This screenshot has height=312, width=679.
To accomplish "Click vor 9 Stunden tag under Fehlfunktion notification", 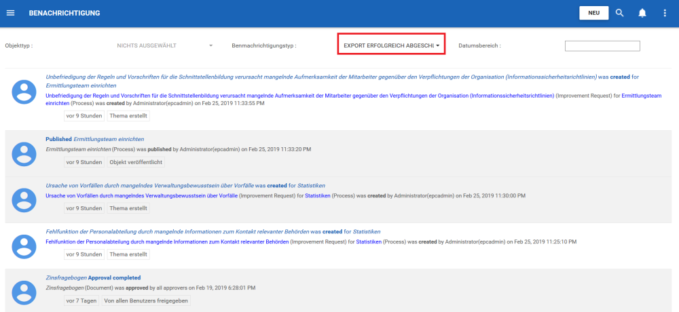I will click(x=84, y=254).
